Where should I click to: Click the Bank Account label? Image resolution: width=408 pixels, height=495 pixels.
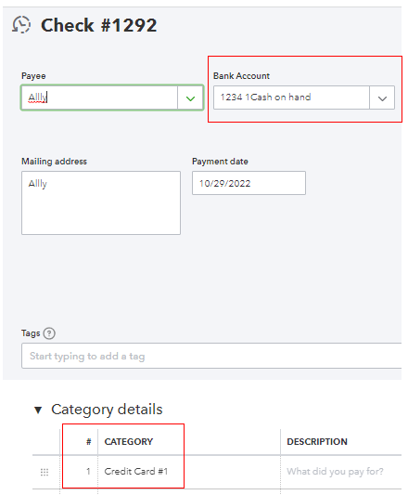click(241, 76)
